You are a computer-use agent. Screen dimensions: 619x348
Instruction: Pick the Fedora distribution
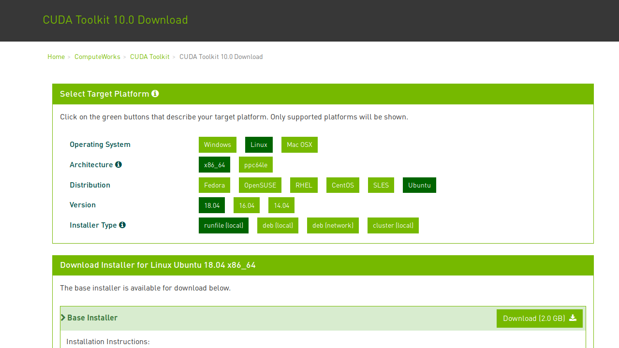[x=214, y=185]
